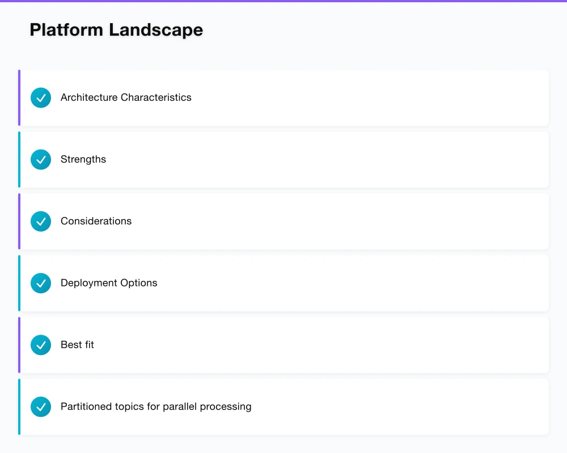Image resolution: width=567 pixels, height=453 pixels.
Task: Select the check badge beside Considerations
Action: pos(40,221)
